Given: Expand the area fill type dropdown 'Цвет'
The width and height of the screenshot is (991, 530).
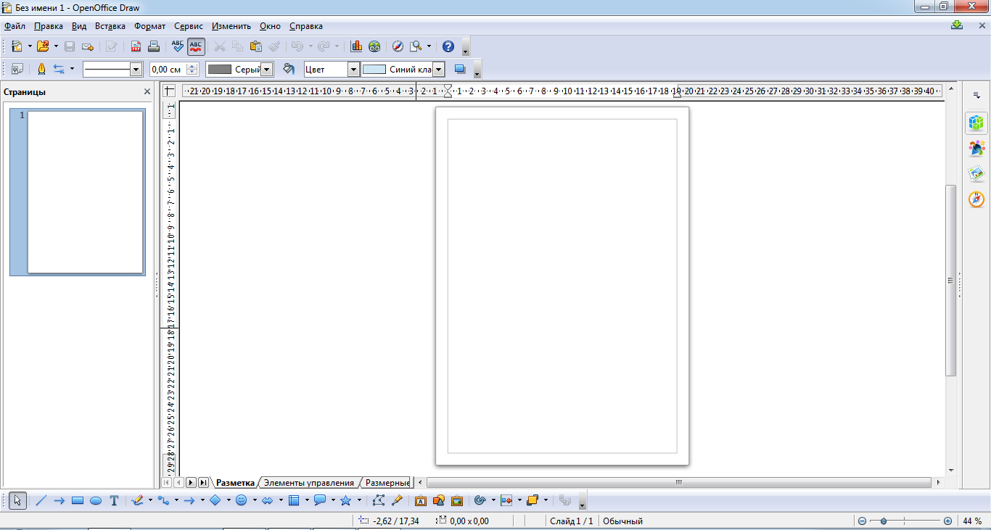Looking at the screenshot, I should click(x=353, y=70).
